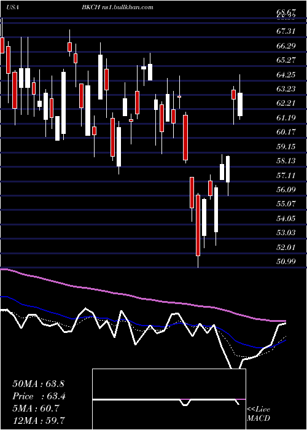Click the lowest red candlestick near 51
This screenshot has width=307, height=430.
[x=198, y=225]
